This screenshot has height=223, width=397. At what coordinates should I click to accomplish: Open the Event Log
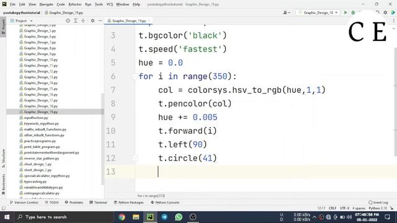point(378,203)
